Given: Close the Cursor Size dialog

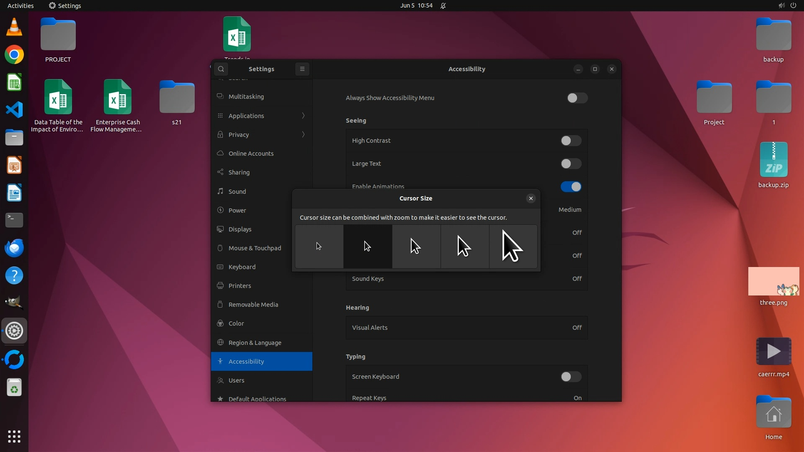Looking at the screenshot, I should tap(531, 198).
